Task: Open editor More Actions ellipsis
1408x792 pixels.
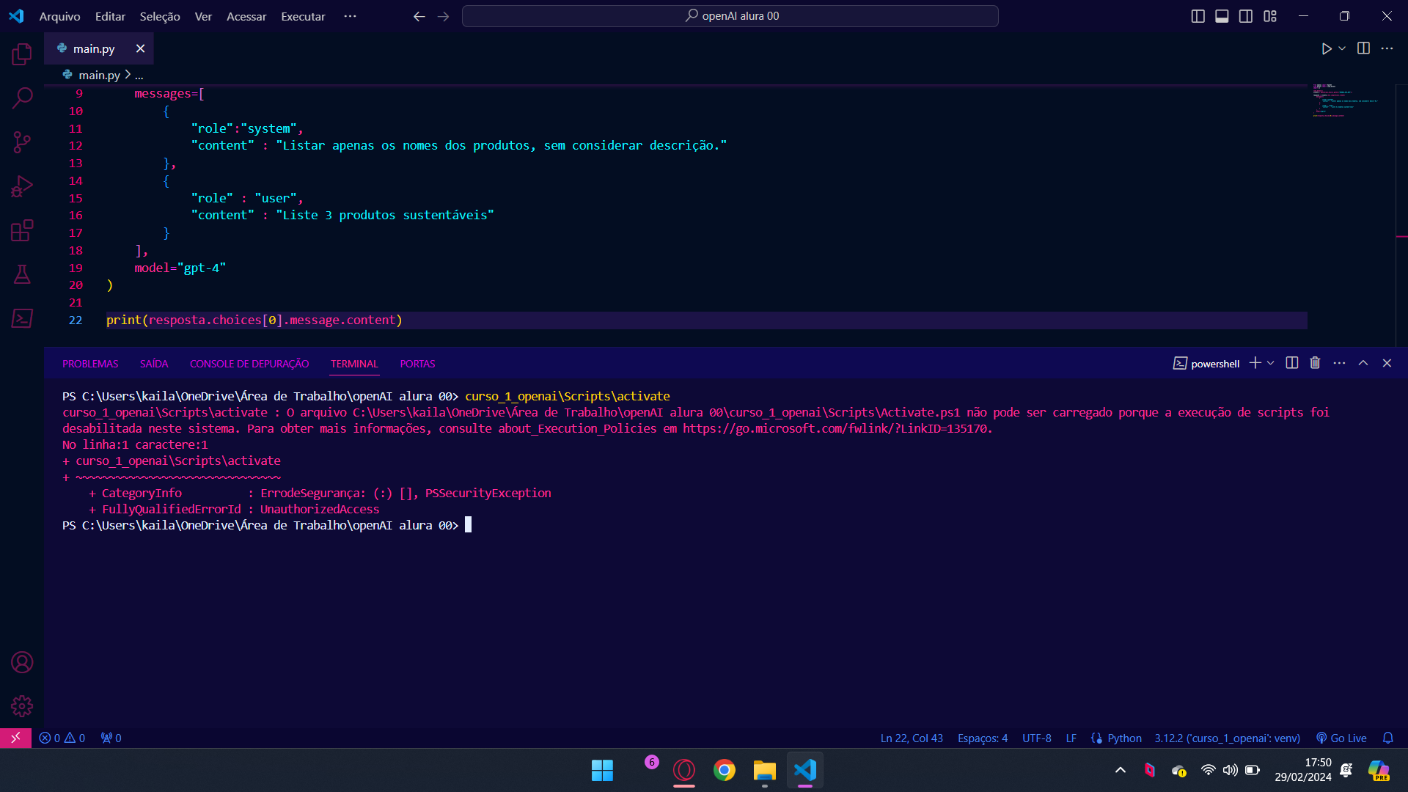Action: (x=1387, y=48)
